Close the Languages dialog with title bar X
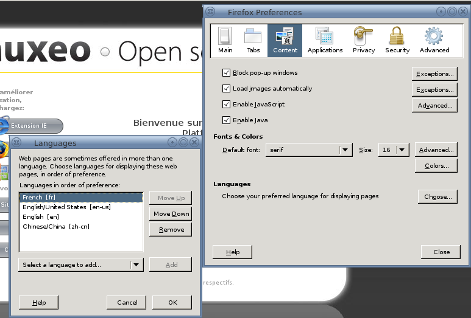Screen dimensions: 471x318 194,142
